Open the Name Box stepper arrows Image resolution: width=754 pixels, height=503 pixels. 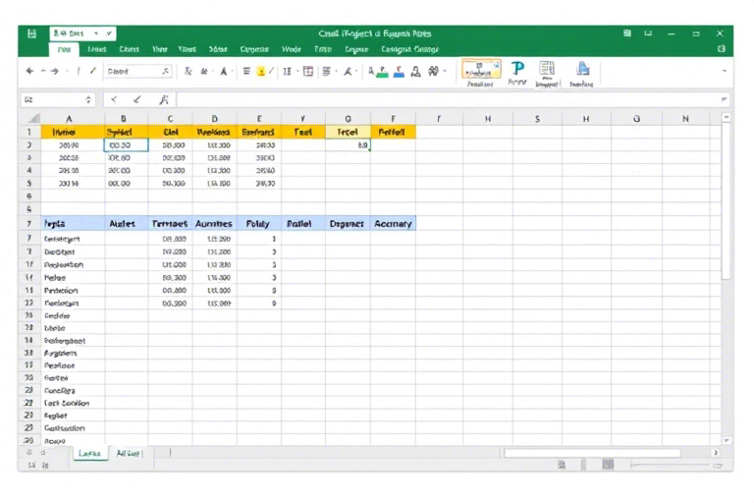click(x=88, y=99)
